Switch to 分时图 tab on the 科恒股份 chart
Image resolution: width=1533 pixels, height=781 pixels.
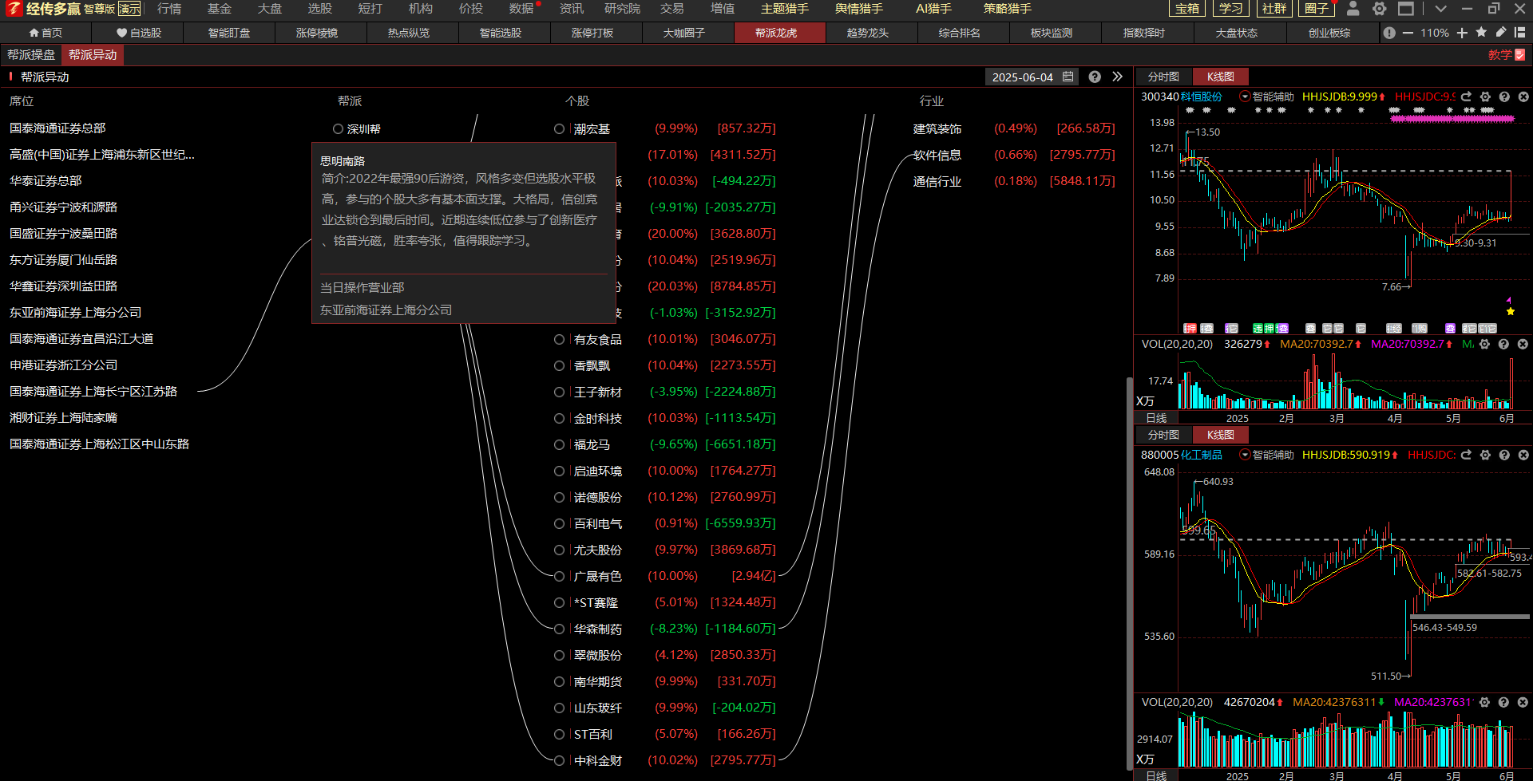[1163, 77]
